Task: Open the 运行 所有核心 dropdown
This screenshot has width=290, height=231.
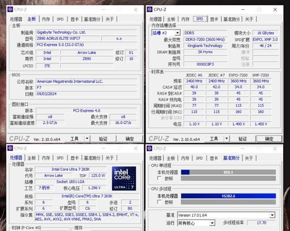Action: click(212, 223)
